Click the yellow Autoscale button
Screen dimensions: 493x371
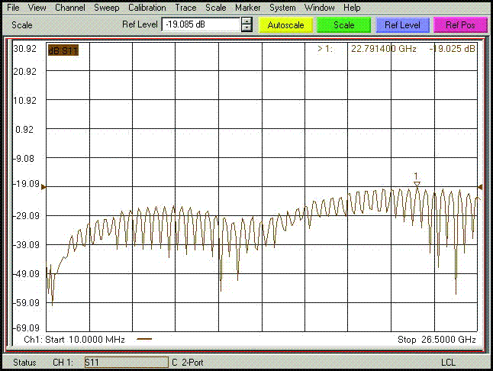285,25
